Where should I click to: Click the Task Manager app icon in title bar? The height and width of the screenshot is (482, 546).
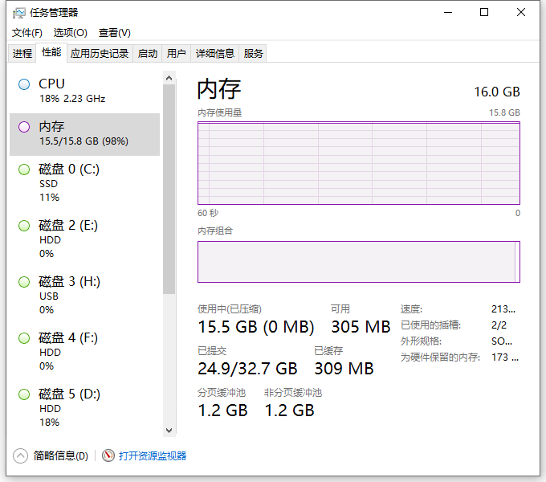coord(18,13)
